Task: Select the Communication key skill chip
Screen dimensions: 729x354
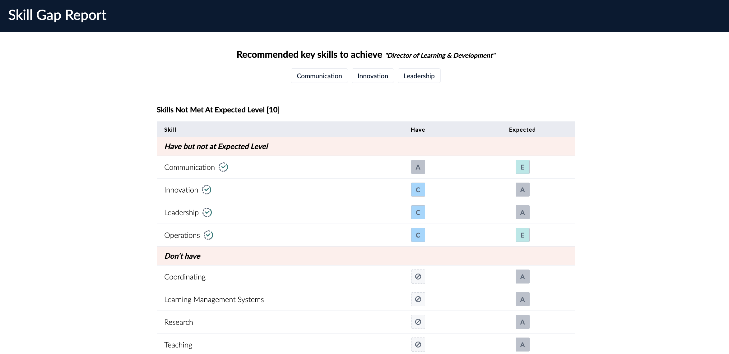Action: point(319,76)
